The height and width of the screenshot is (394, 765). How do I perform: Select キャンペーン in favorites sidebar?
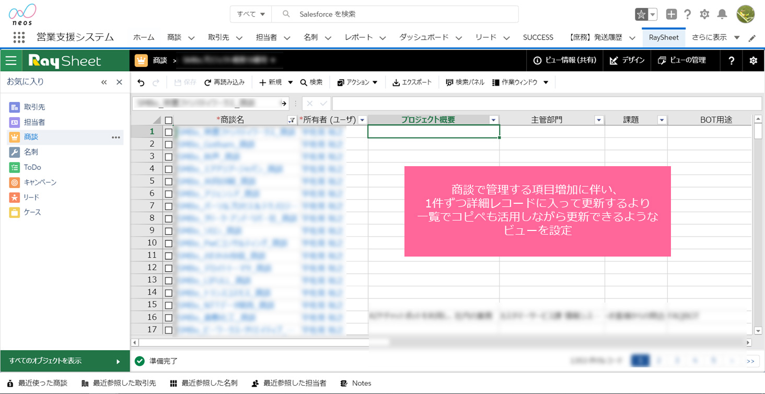40,182
